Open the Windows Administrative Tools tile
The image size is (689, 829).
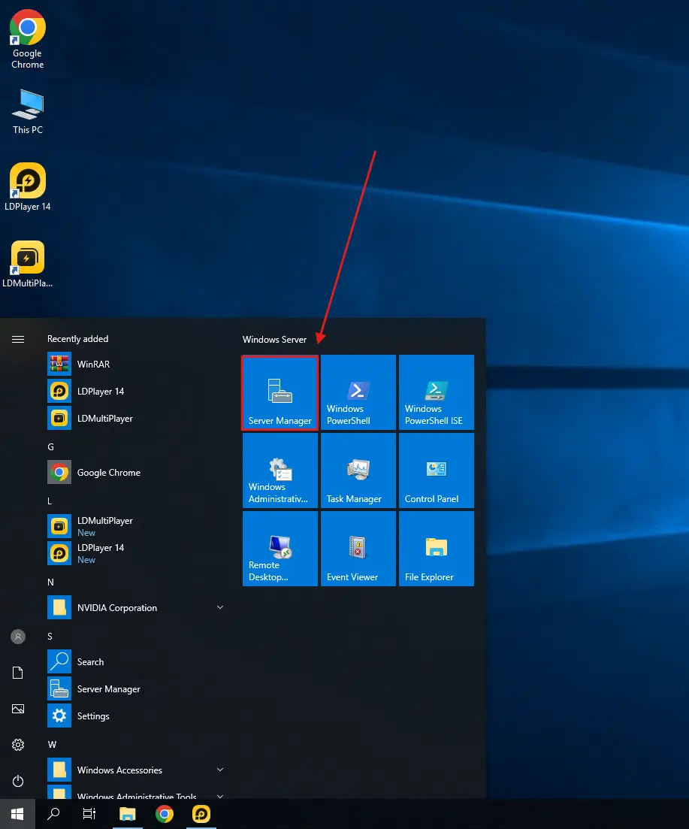(280, 470)
